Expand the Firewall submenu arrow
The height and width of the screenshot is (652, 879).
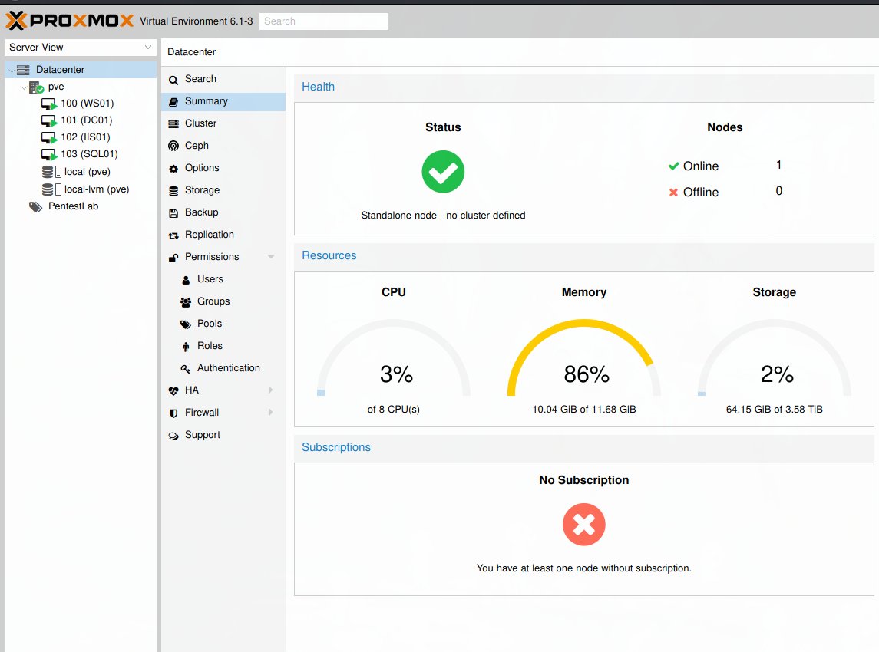click(x=270, y=412)
